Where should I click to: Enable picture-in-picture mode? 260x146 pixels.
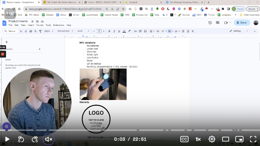coord(239,139)
